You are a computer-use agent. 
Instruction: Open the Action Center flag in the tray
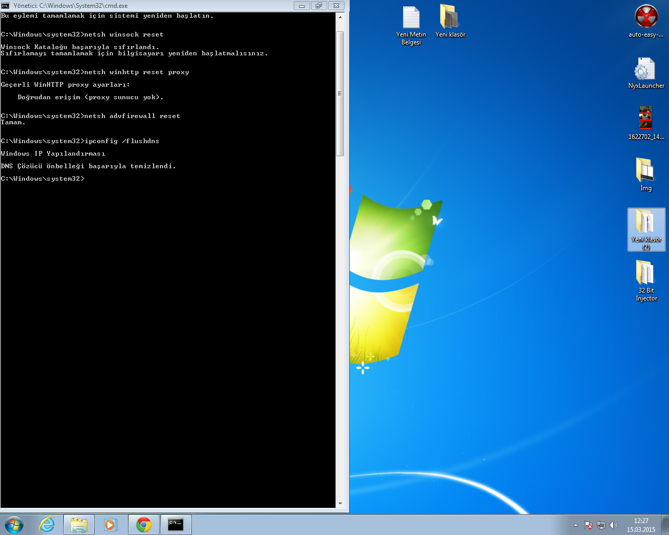coord(589,525)
